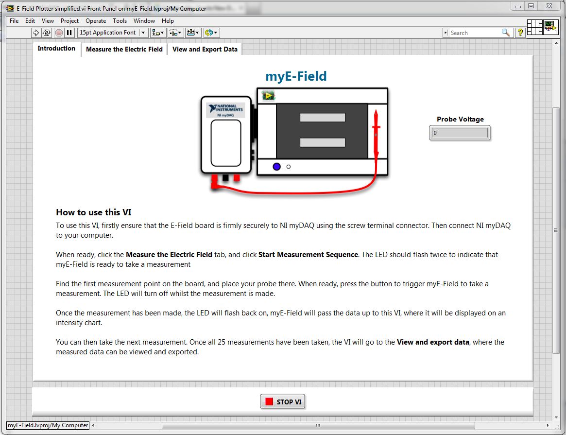This screenshot has width=566, height=435.
Task: Click the Pause button in toolbar
Action: (x=69, y=33)
